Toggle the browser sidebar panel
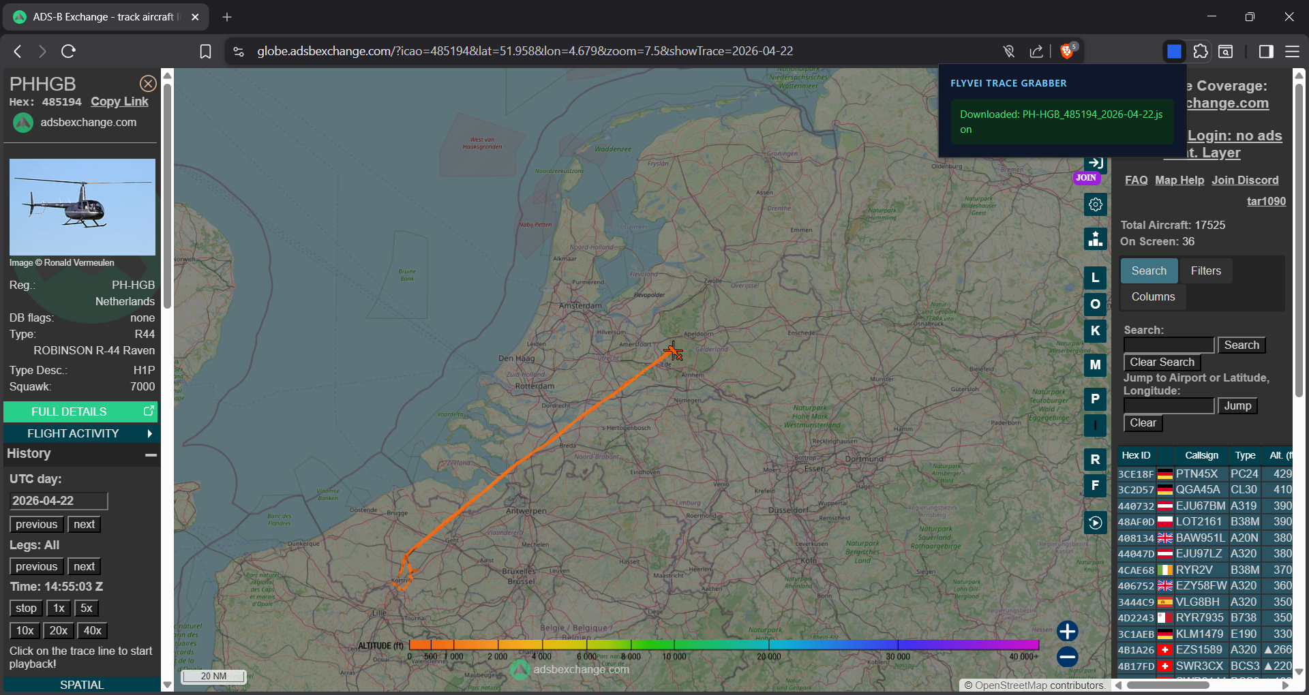Image resolution: width=1309 pixels, height=695 pixels. (1266, 51)
